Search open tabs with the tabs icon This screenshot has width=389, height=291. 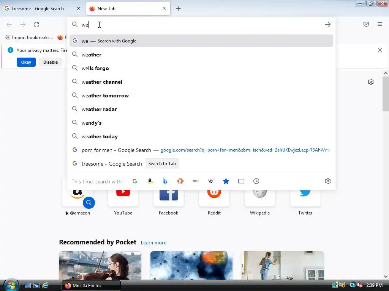[241, 181]
